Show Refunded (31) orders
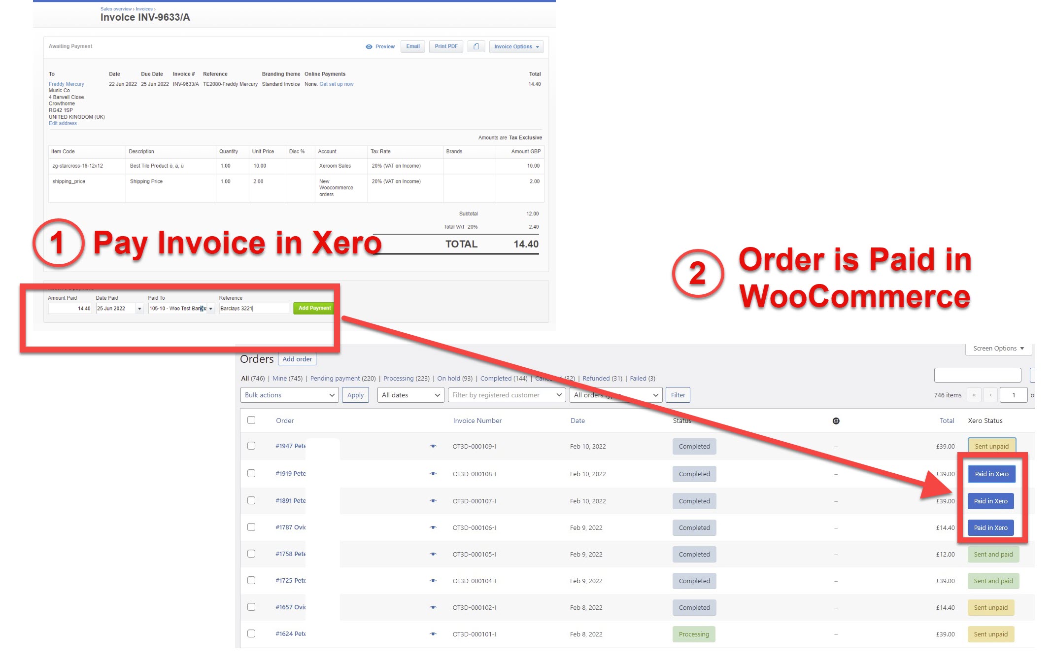This screenshot has height=667, width=1052. [602, 379]
